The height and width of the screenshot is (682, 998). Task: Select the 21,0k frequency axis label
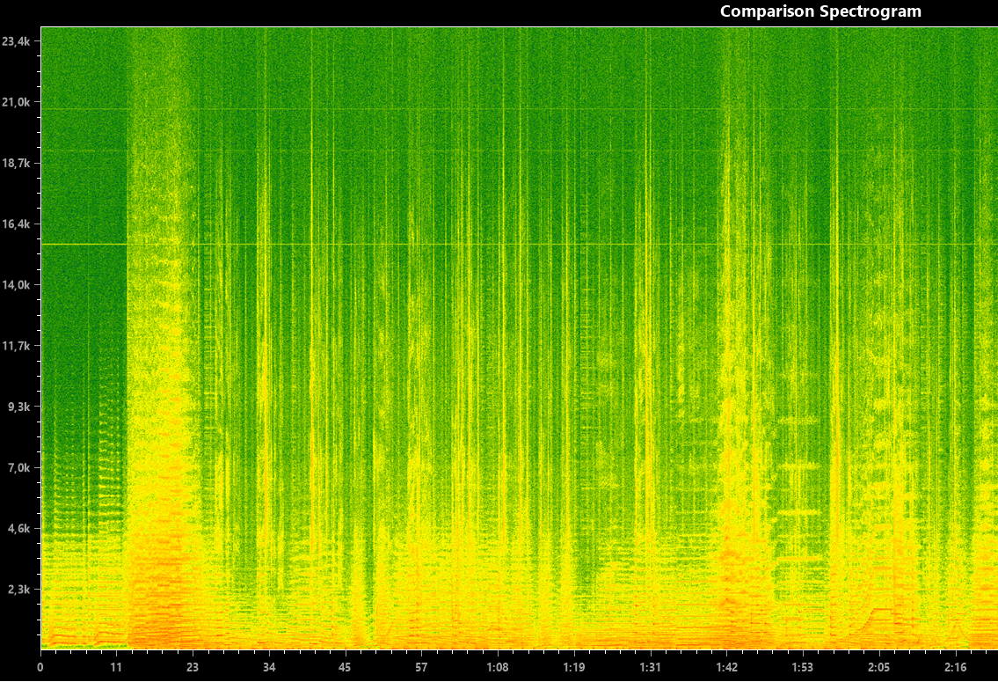click(x=18, y=101)
